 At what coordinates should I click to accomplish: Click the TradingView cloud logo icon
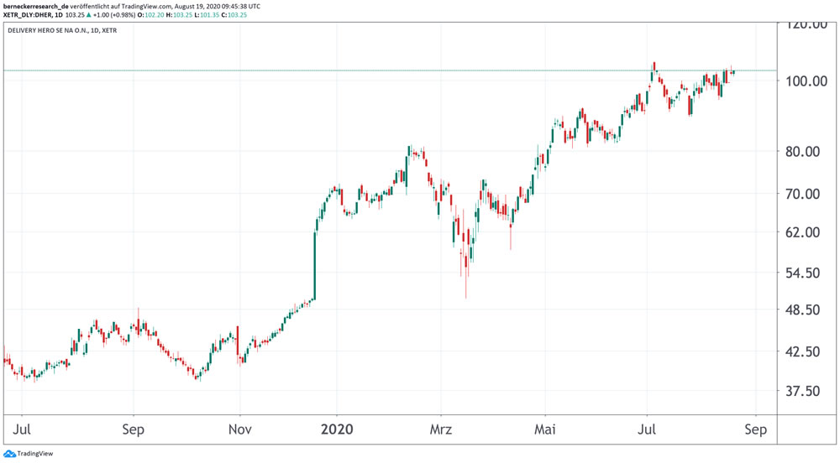coord(9,454)
